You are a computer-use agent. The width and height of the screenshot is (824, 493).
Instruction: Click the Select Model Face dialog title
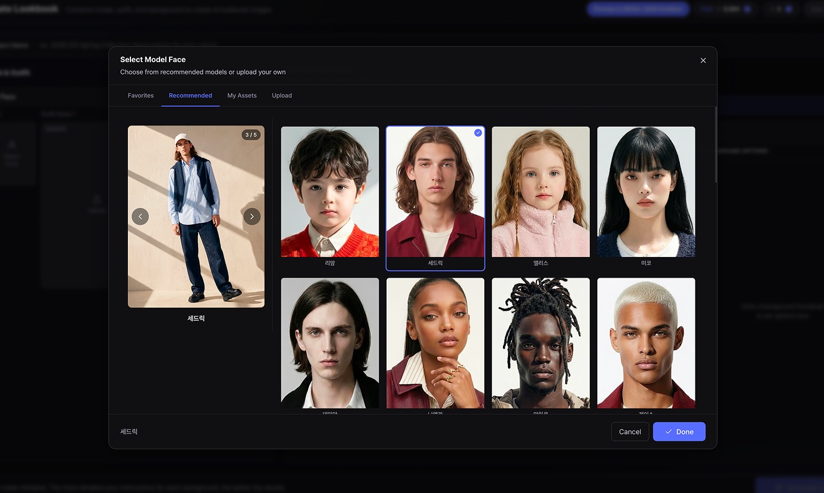click(x=153, y=60)
